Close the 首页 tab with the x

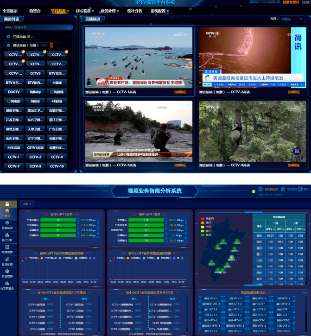point(30,204)
